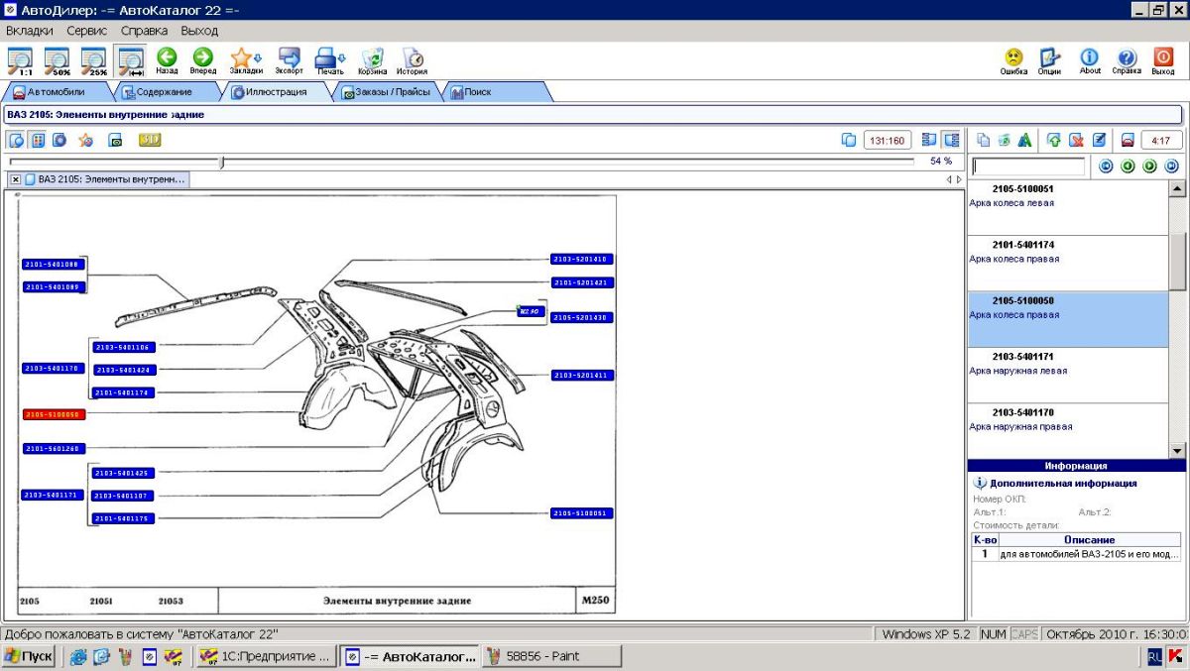Open the Опции settings
This screenshot has width=1190, height=671.
tap(1050, 61)
